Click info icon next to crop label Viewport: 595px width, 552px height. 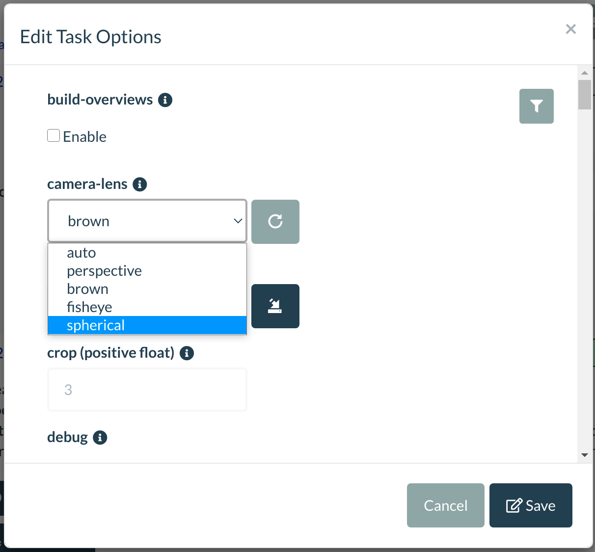tap(187, 353)
